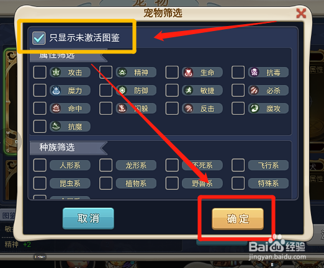Uncheck 只显示未激活图鉴 checkbox
This screenshot has width=324, height=268.
pos(39,38)
